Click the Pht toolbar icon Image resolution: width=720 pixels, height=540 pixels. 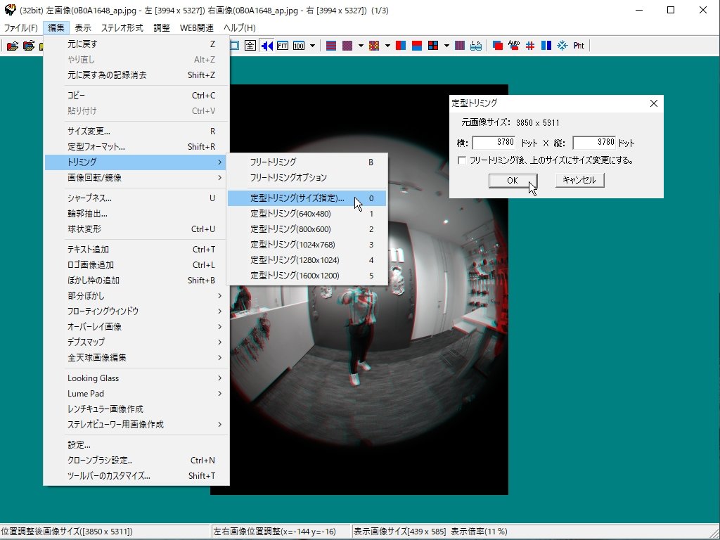(579, 46)
